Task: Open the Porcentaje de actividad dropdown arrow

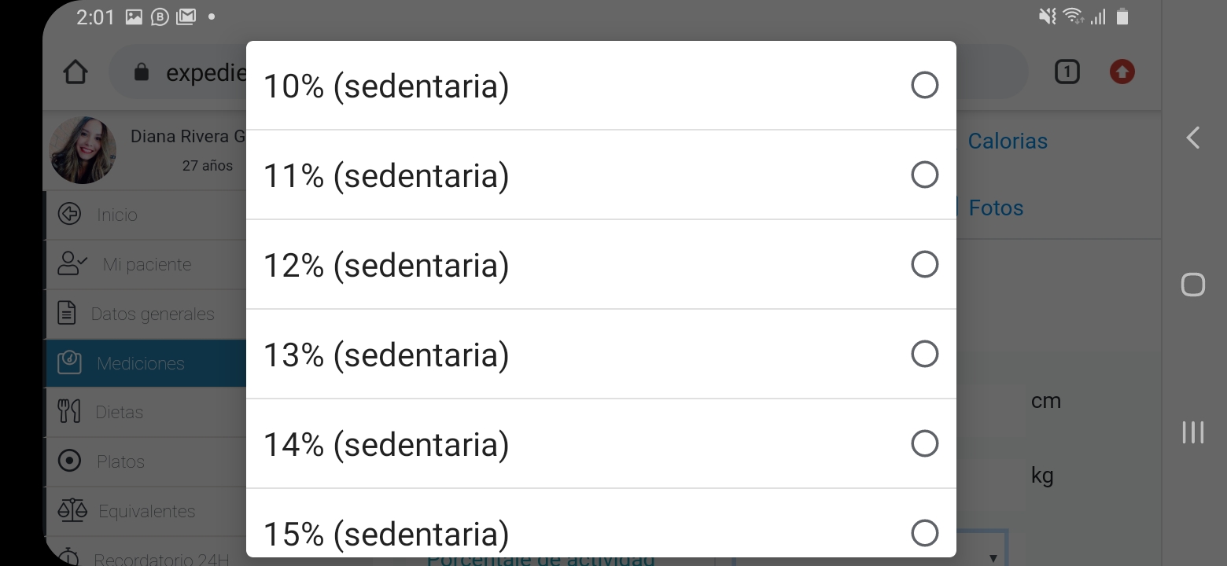Action: click(x=993, y=558)
